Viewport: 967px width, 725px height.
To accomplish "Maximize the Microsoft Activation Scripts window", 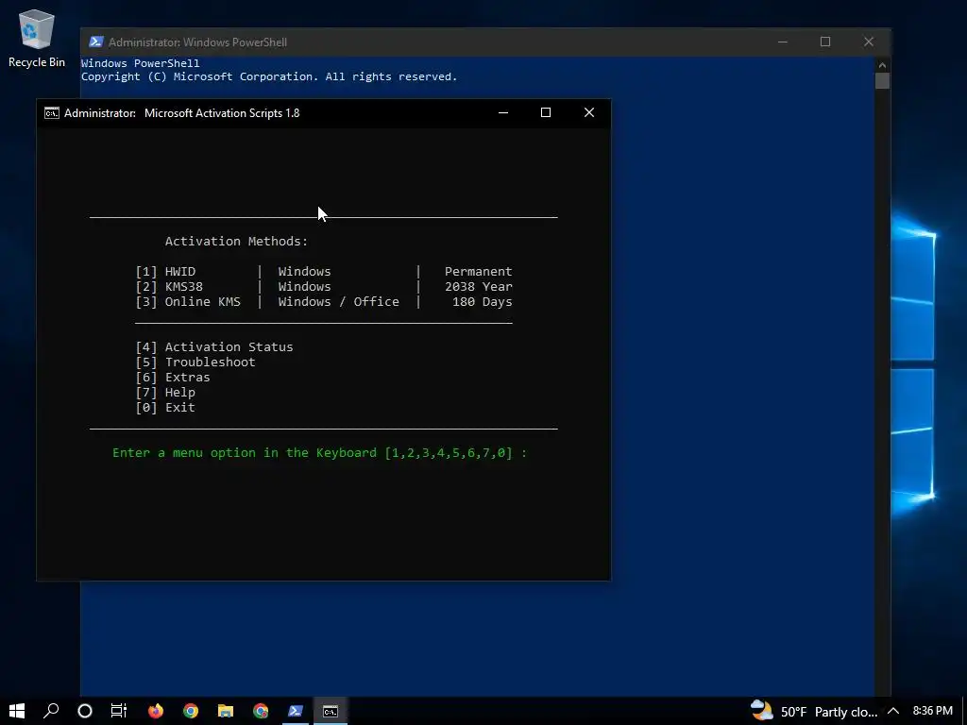I will [546, 113].
